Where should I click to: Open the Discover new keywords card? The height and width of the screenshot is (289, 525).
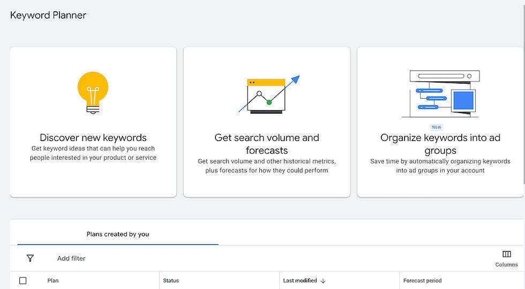[x=93, y=122]
